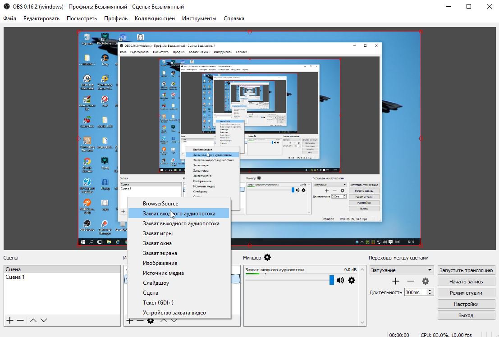Viewport: 499px width, 337px height.
Task: Click the Режим студии button
Action: [x=466, y=293]
